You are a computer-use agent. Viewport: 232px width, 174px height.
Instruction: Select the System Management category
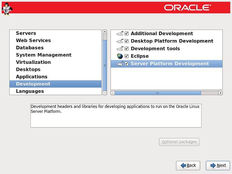(x=55, y=55)
